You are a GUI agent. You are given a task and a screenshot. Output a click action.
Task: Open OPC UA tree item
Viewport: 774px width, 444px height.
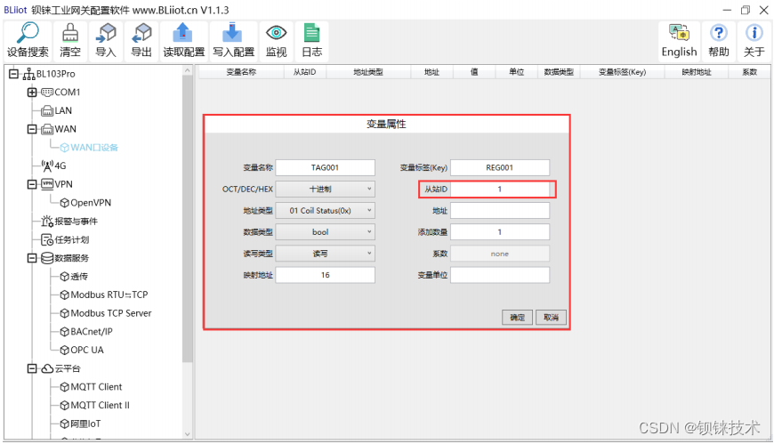(87, 350)
